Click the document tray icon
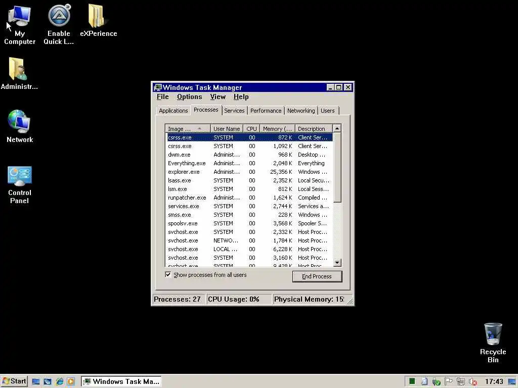Screen dimensions: 518x388 pos(424,381)
